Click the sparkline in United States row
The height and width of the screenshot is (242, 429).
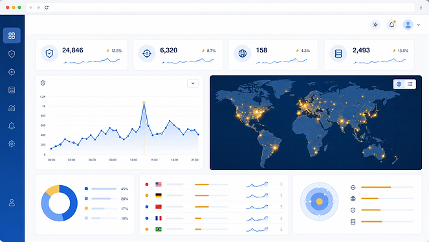257,184
